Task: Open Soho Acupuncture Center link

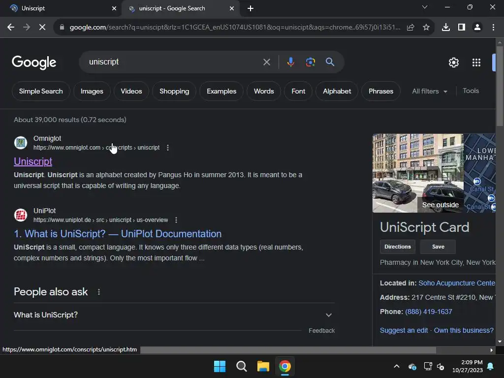Action: pyautogui.click(x=457, y=283)
